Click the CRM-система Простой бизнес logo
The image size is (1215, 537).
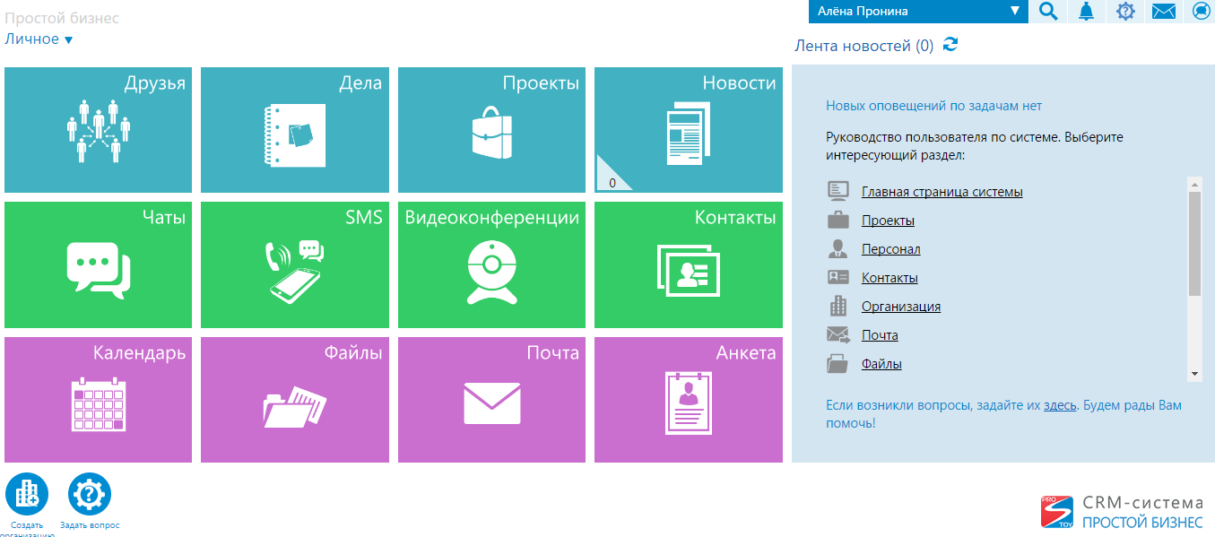[1121, 513]
